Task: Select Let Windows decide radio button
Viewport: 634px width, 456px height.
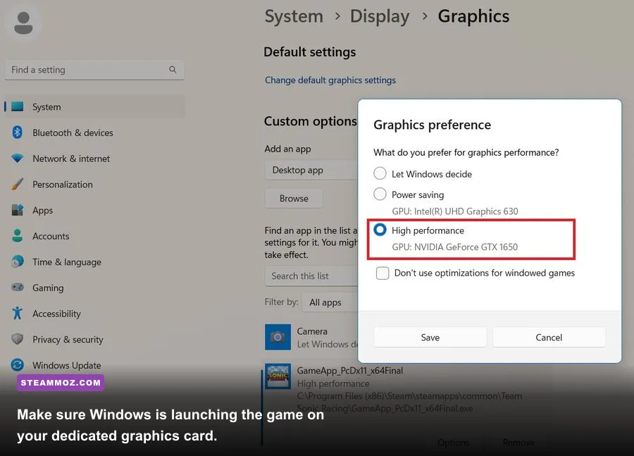Action: point(380,173)
